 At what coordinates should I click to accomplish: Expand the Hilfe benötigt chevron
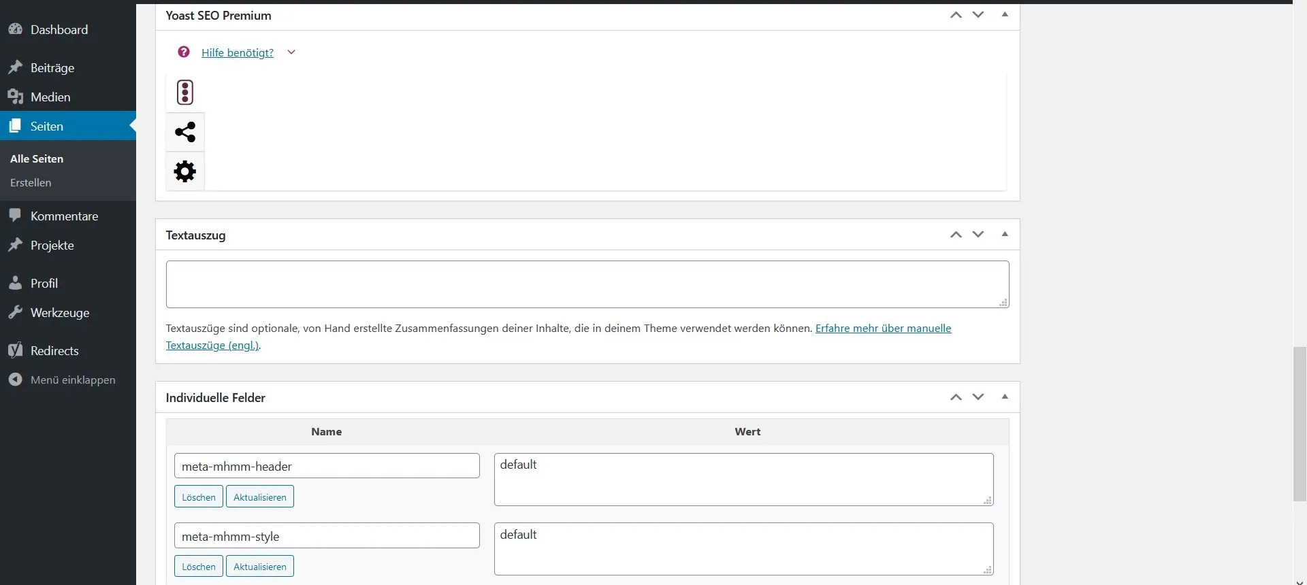point(291,52)
